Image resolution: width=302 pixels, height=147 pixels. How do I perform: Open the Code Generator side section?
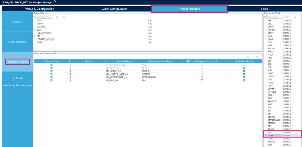pos(17,42)
